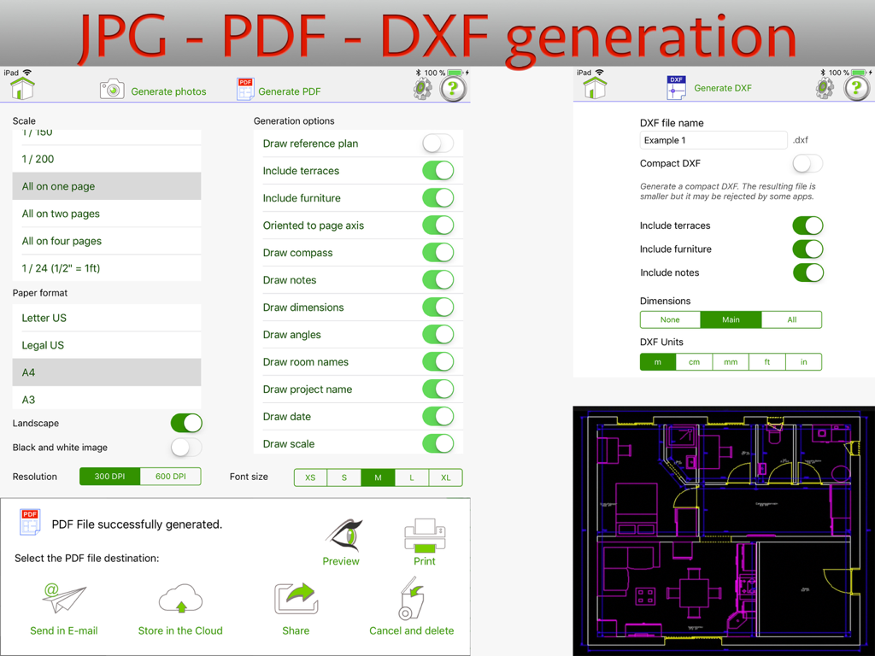
Task: Select 600 DPI resolution
Action: (x=170, y=477)
